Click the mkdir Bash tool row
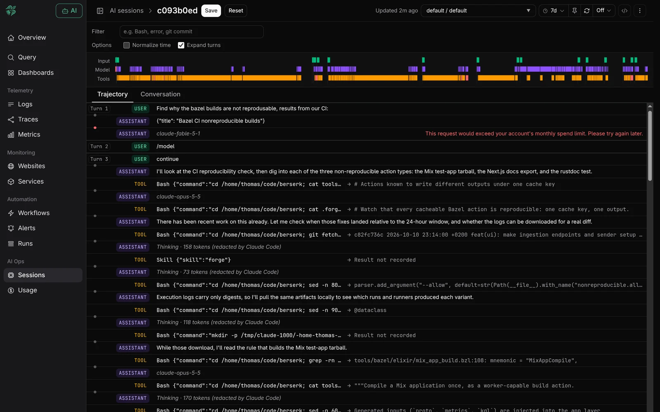The image size is (660, 412). pos(367,335)
